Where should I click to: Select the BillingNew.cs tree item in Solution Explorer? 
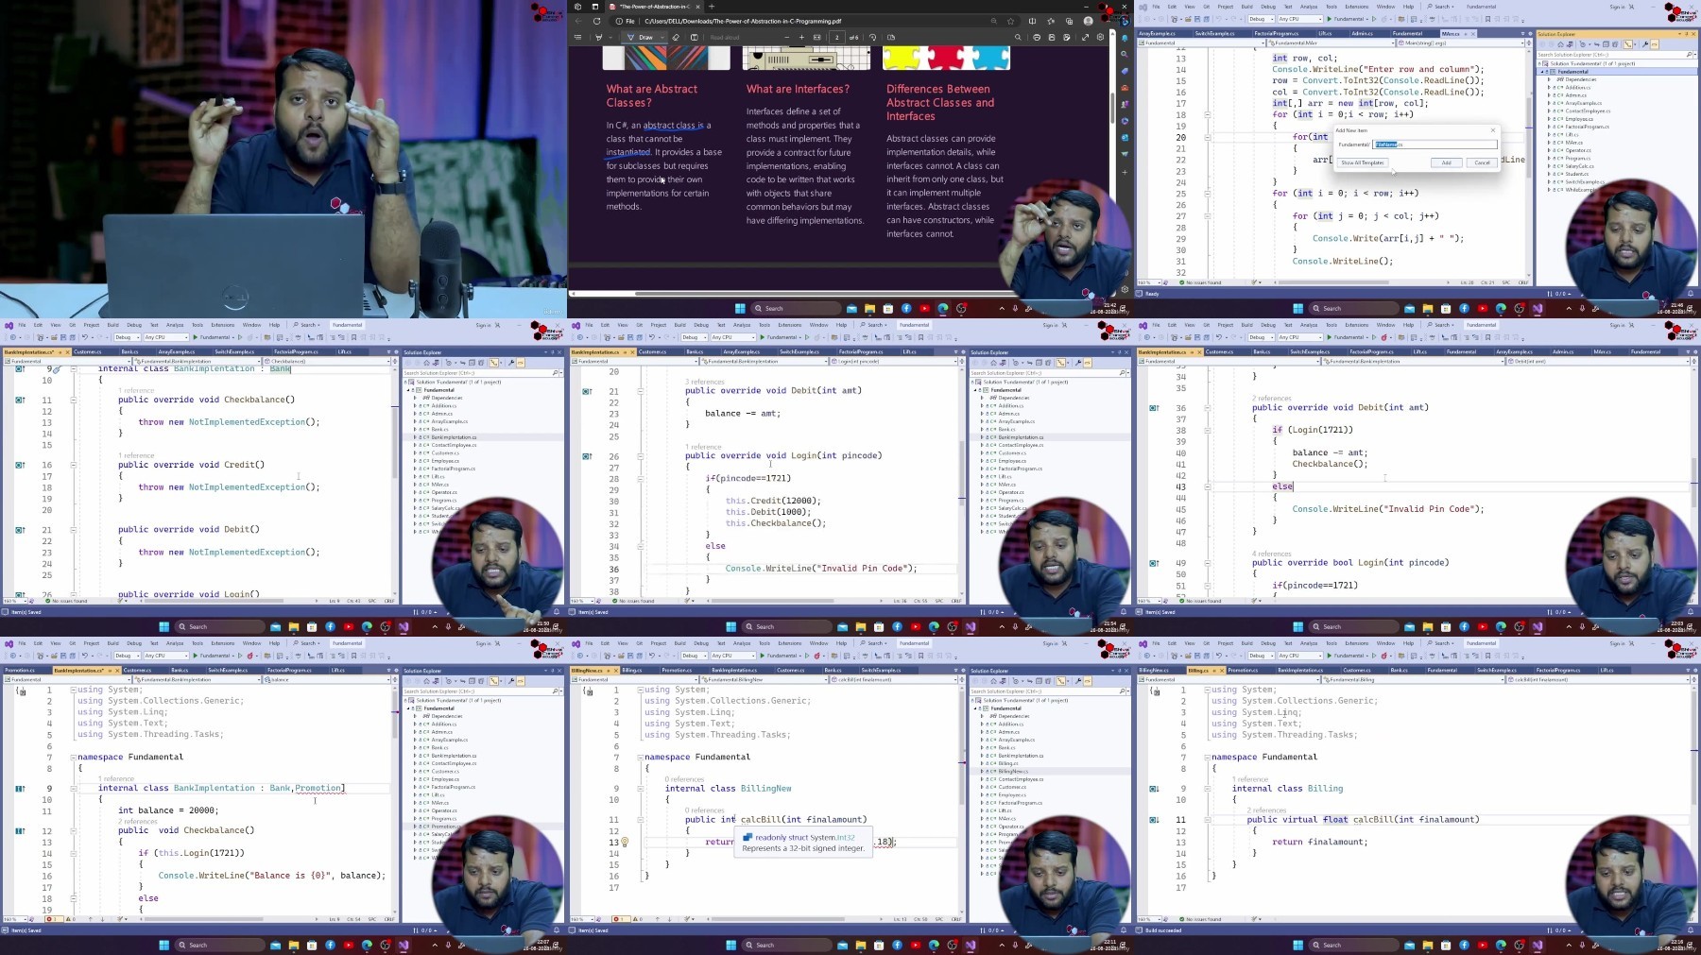(x=1013, y=771)
